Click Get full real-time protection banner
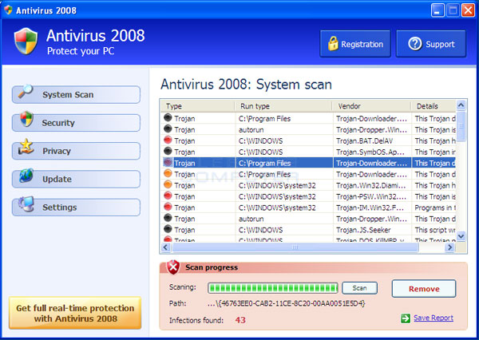Image resolution: width=479 pixels, height=340 pixels. click(75, 313)
